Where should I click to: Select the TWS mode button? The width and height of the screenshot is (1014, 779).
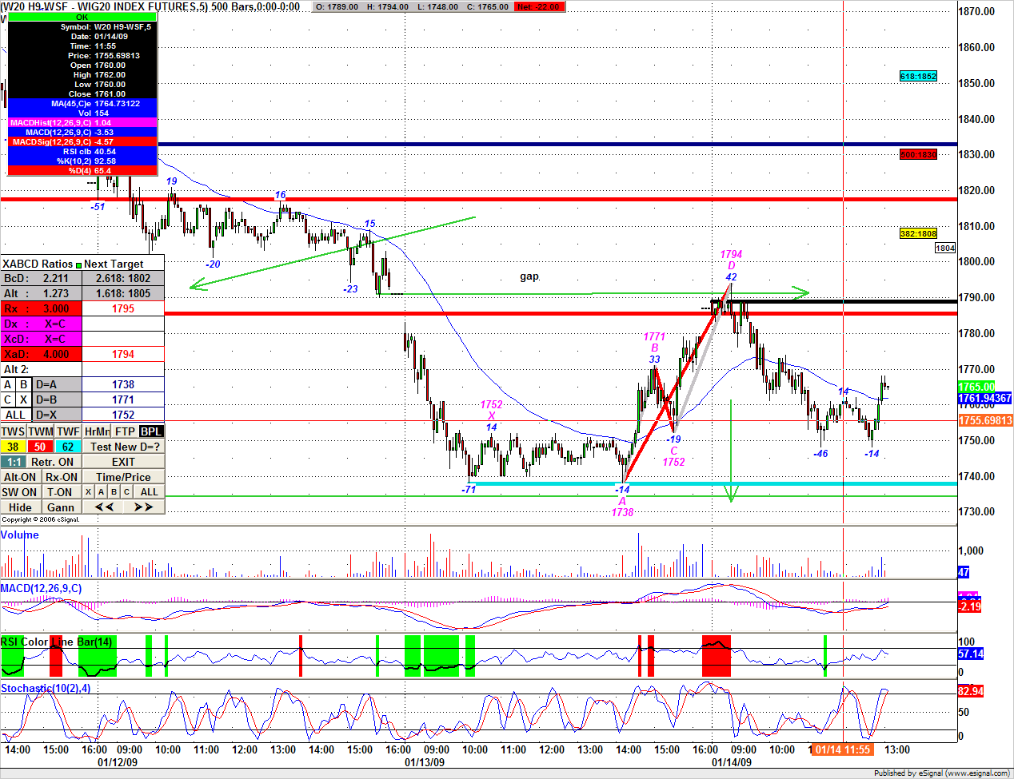[14, 431]
